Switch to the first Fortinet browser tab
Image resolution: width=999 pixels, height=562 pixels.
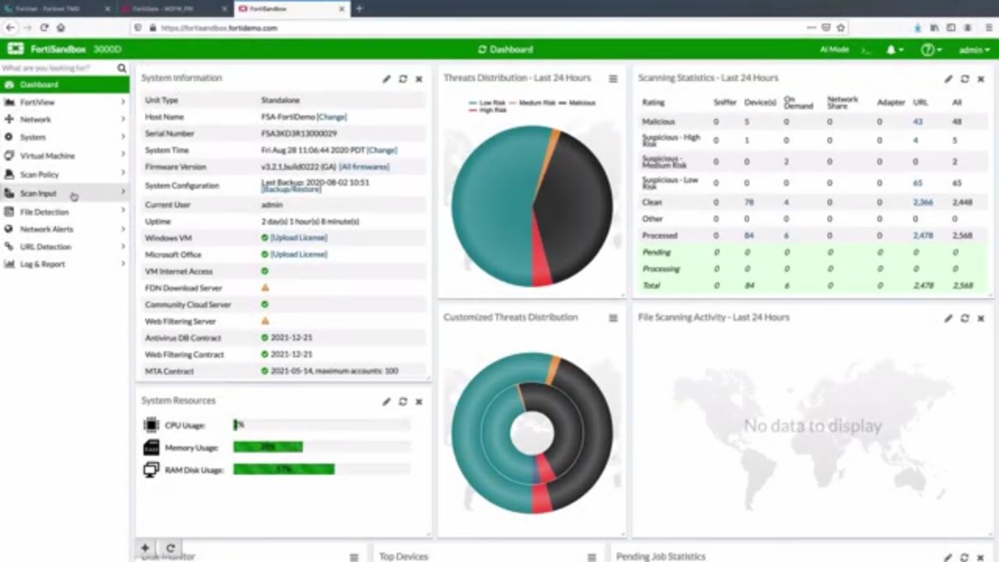click(59, 9)
